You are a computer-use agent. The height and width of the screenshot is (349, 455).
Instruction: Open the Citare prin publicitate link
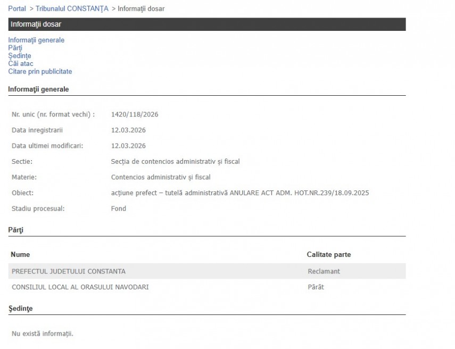[x=40, y=71]
